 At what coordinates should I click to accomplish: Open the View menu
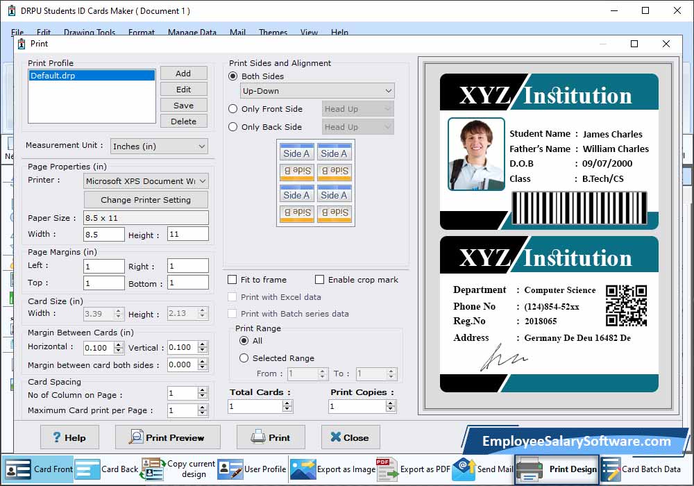309,33
